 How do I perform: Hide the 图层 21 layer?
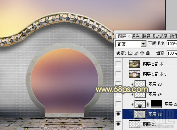(x=118, y=124)
